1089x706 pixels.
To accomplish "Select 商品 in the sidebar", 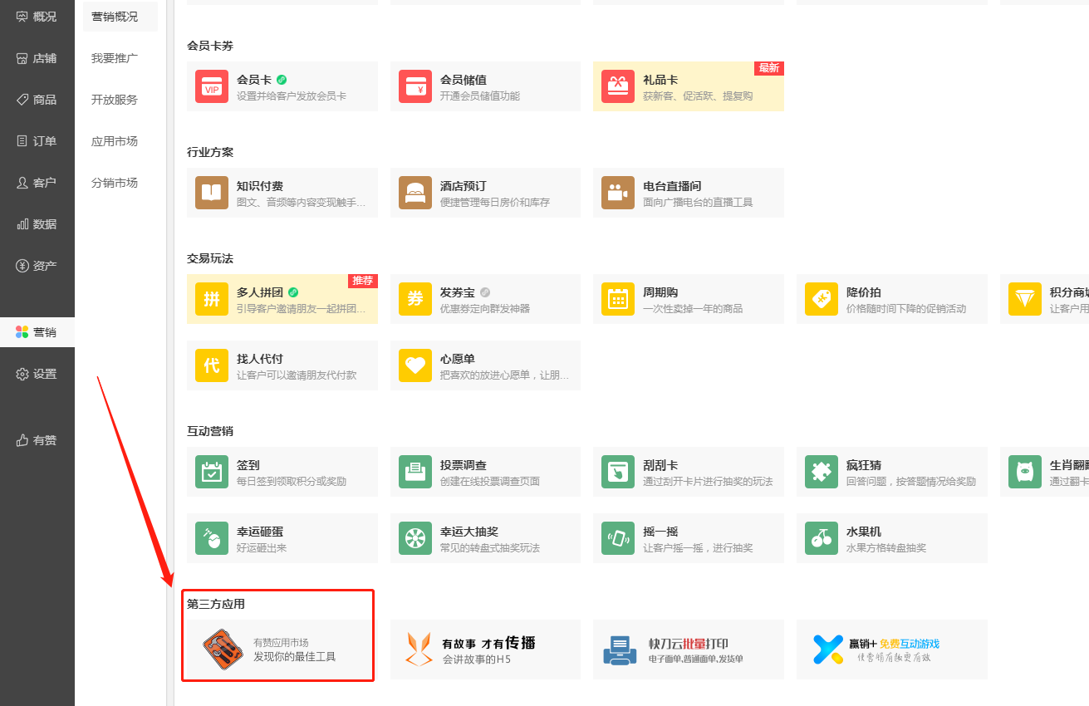I will tap(37, 100).
